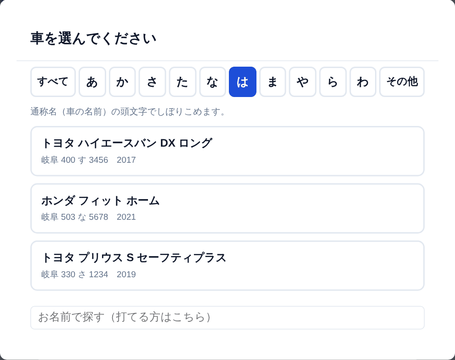Viewport: 455px width, 360px height.
Task: Filter cars by た row
Action: click(x=182, y=82)
